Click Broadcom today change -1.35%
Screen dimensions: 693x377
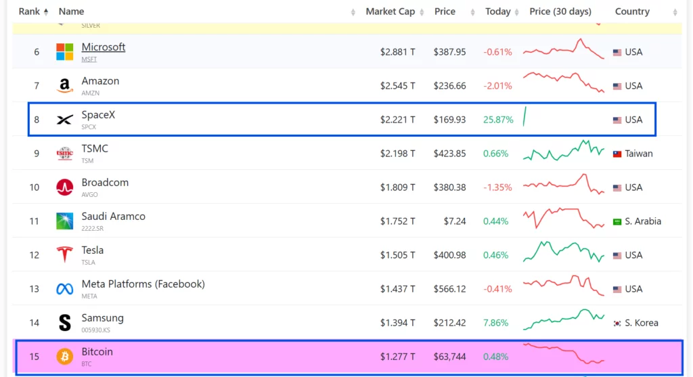coord(497,187)
